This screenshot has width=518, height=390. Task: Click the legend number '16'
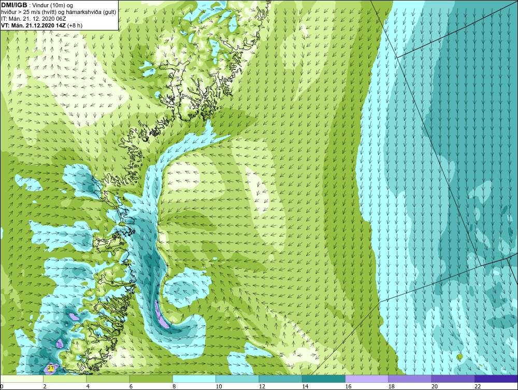click(x=348, y=387)
